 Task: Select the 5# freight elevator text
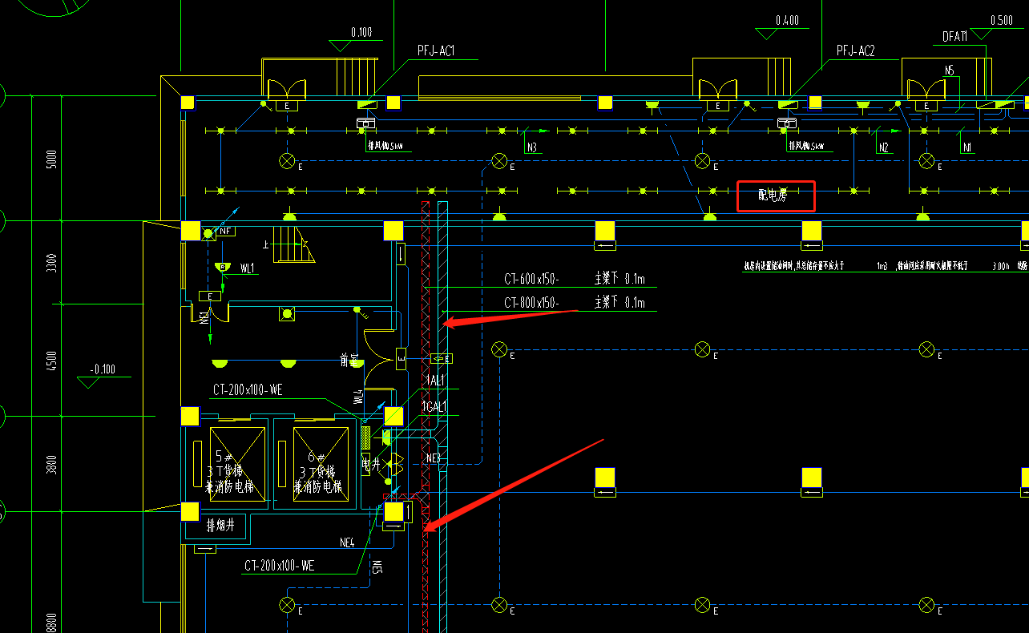(231, 471)
